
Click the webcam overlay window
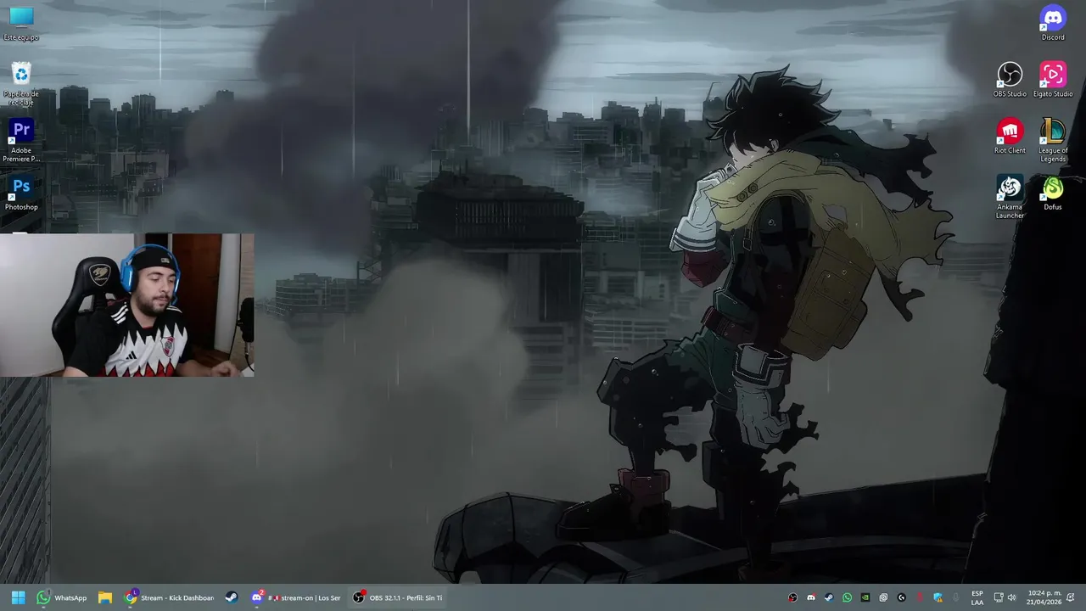click(x=126, y=305)
